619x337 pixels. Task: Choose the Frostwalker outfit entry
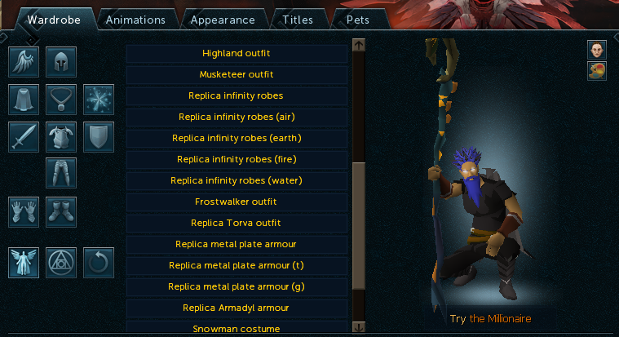coord(237,202)
